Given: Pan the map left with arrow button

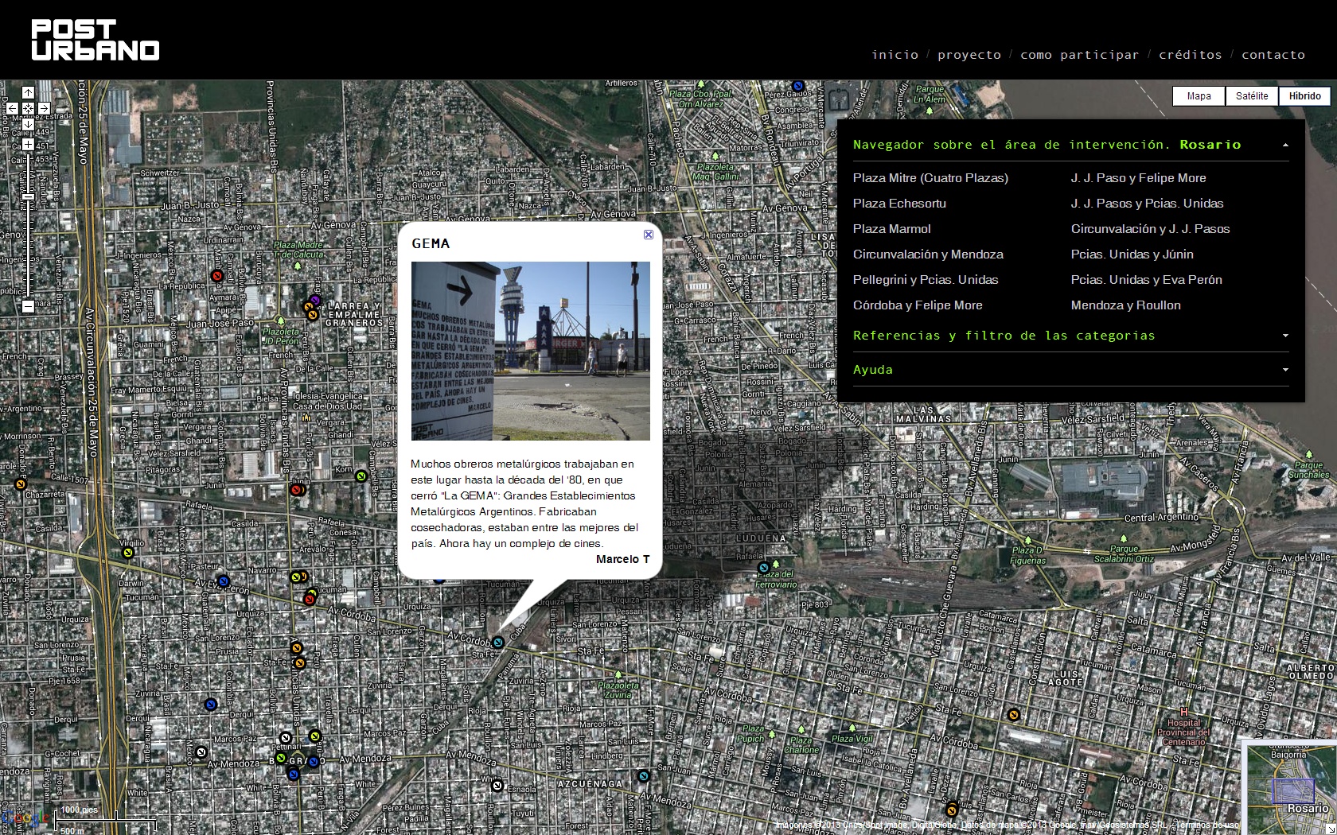Looking at the screenshot, I should pos(12,108).
